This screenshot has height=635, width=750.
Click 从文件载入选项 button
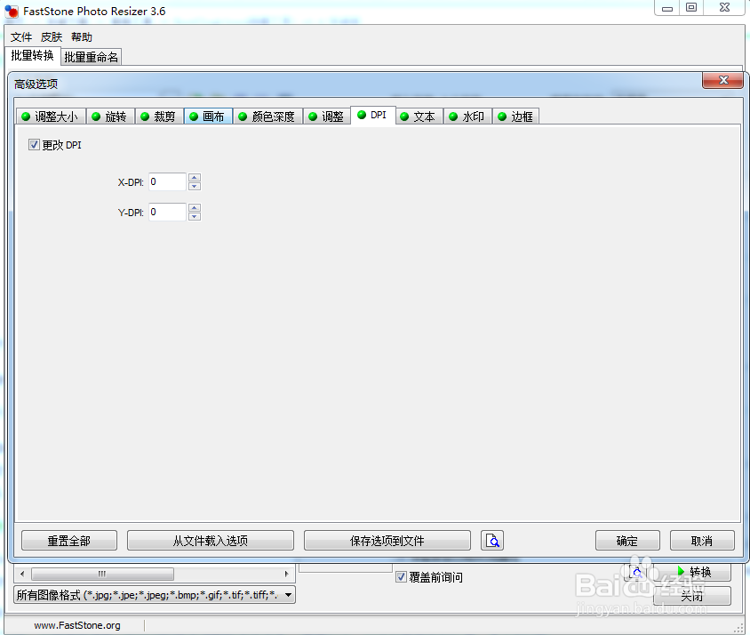[211, 541]
